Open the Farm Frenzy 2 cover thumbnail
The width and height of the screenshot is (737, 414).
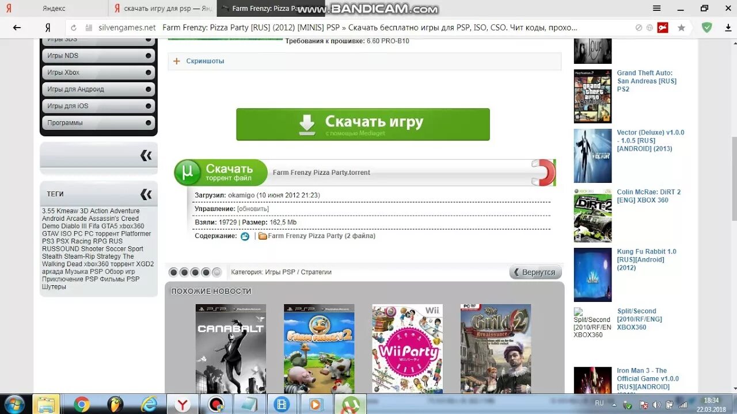319,348
